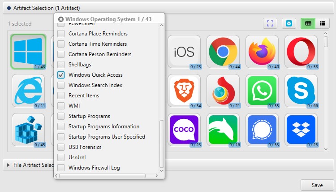Check Cortana Place Reminders
Screen dimensions: 336x192
pos(61,34)
